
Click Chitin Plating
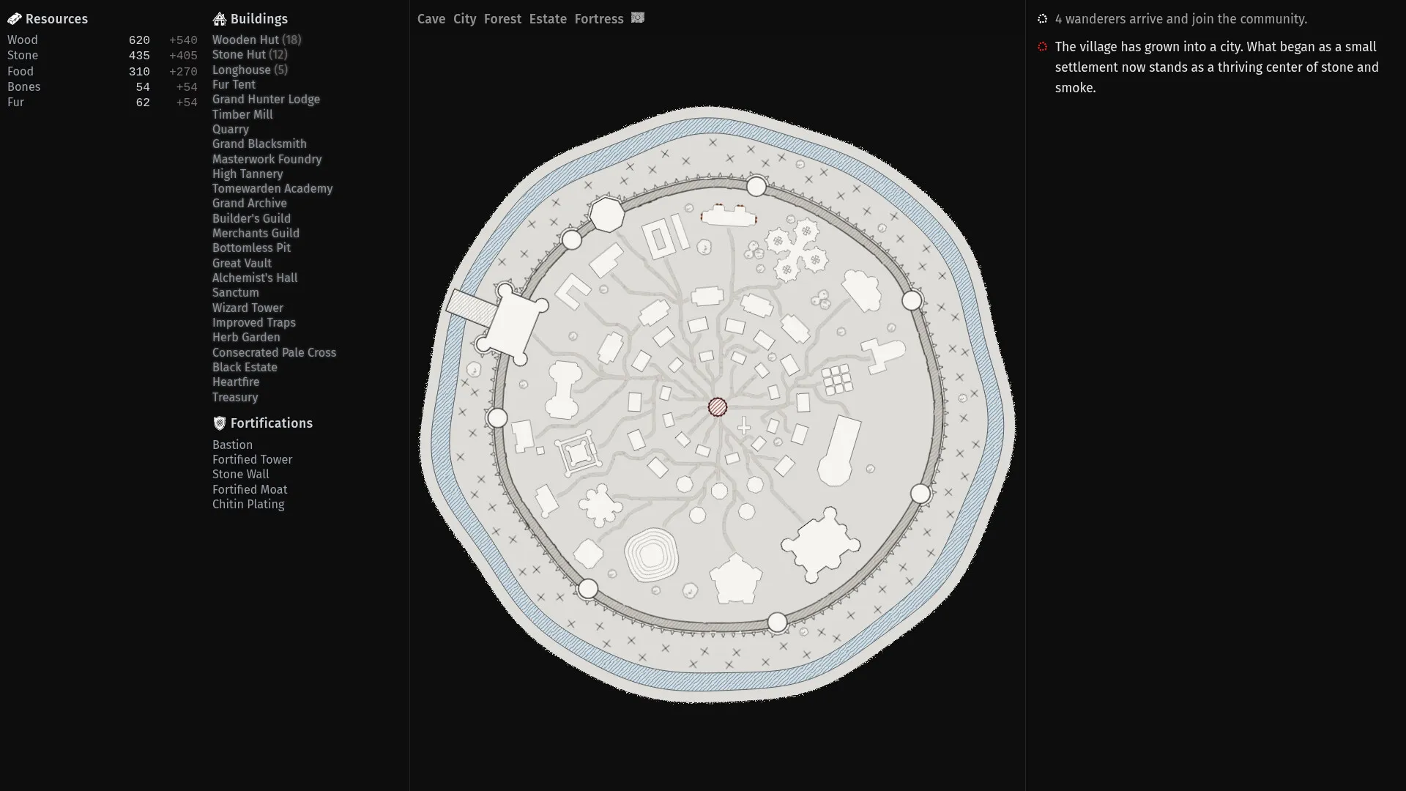(x=248, y=504)
